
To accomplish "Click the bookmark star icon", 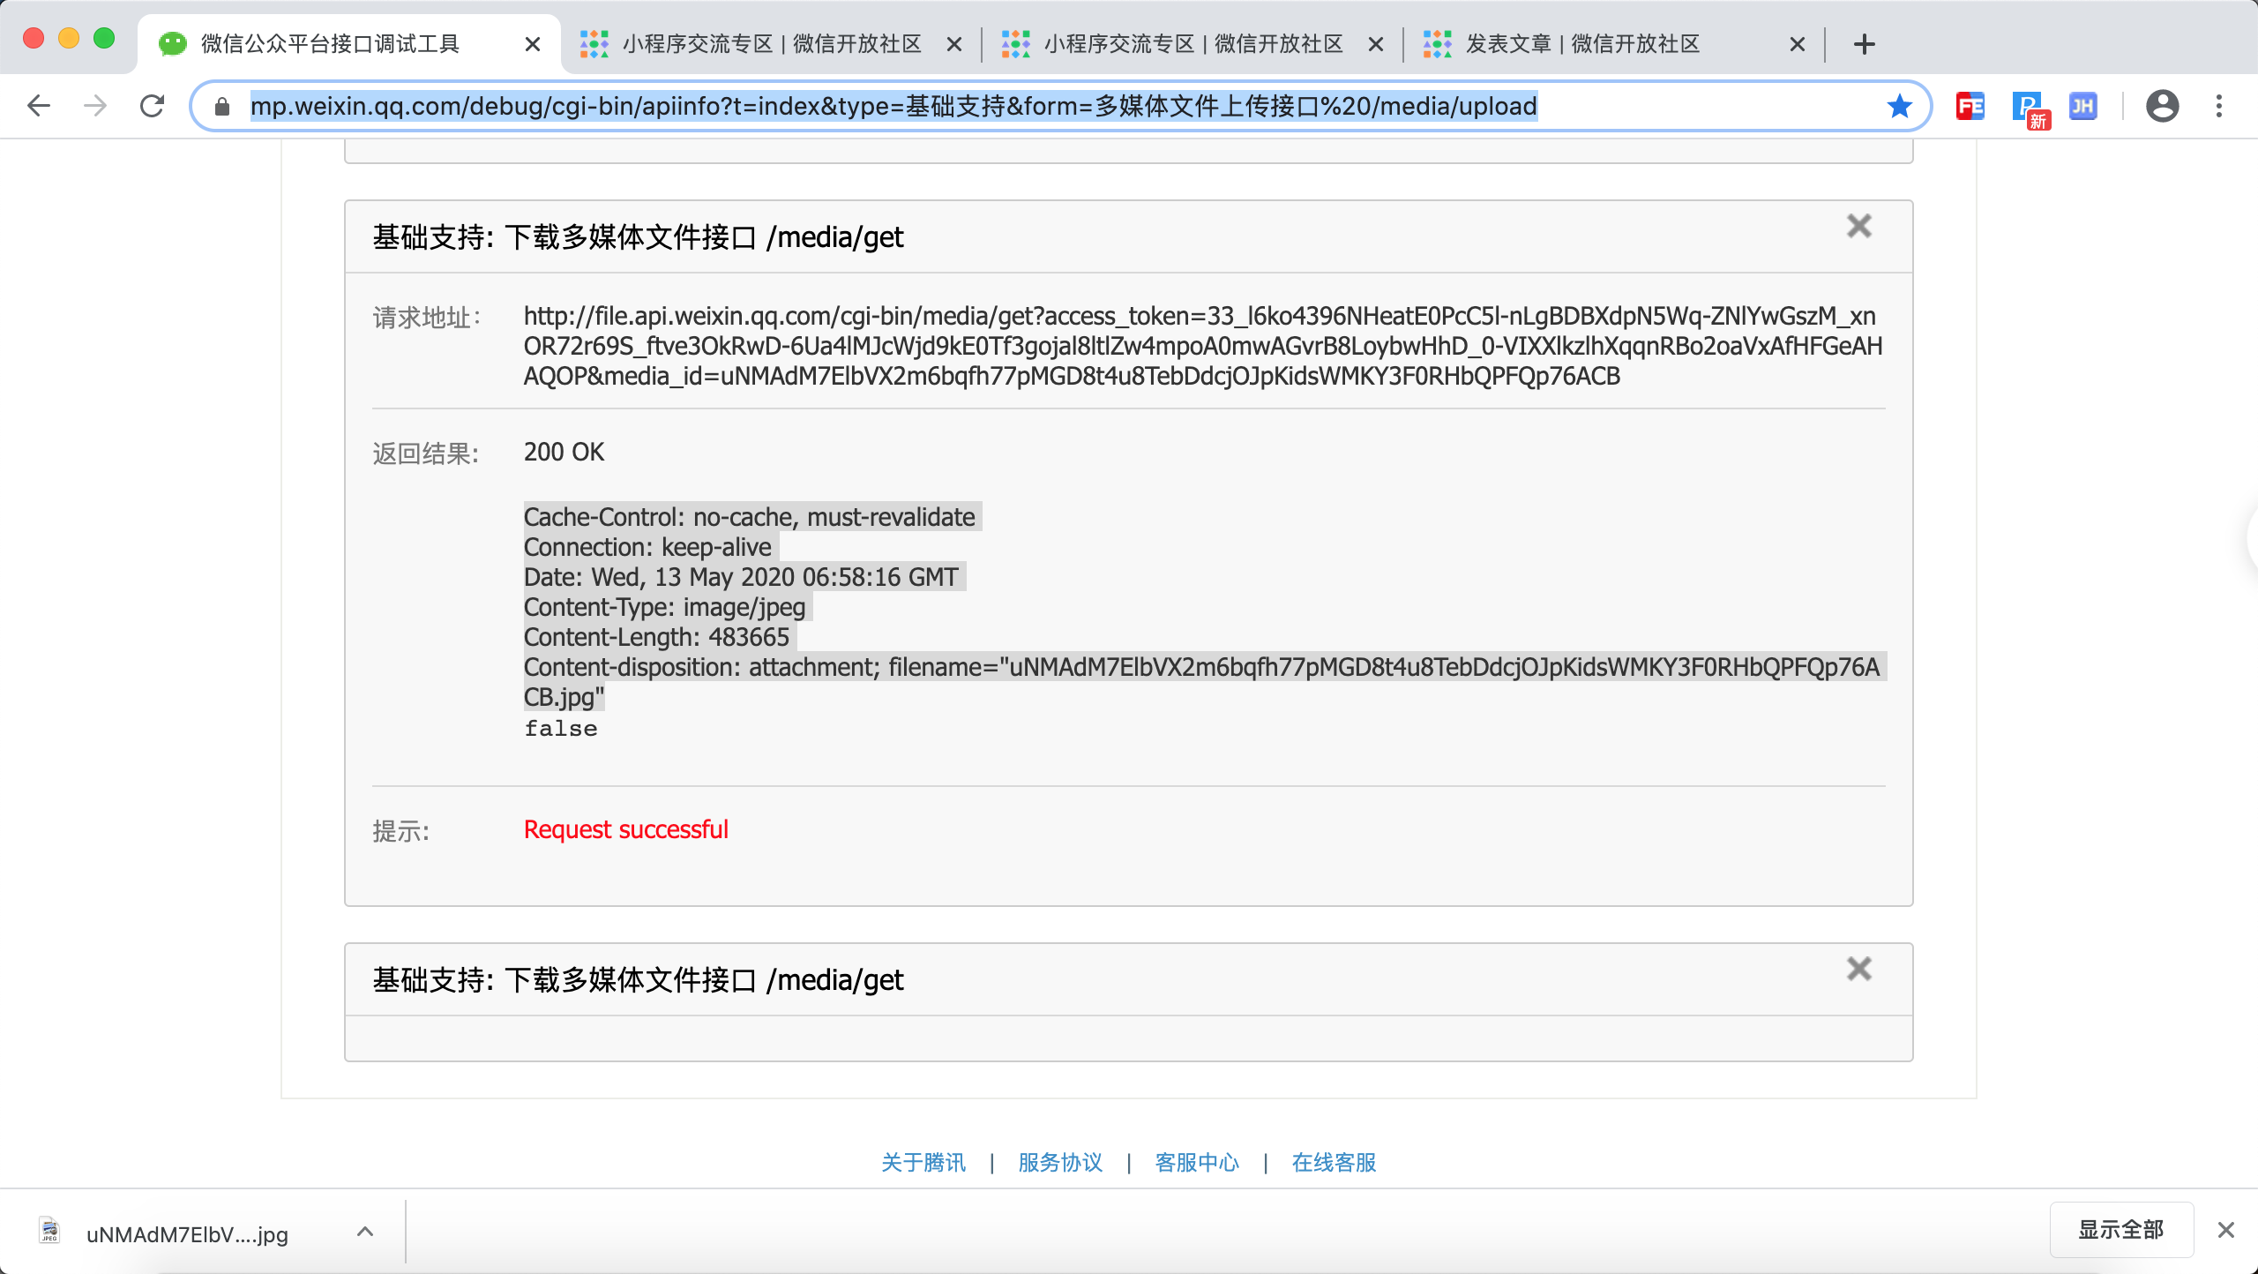I will [1899, 107].
